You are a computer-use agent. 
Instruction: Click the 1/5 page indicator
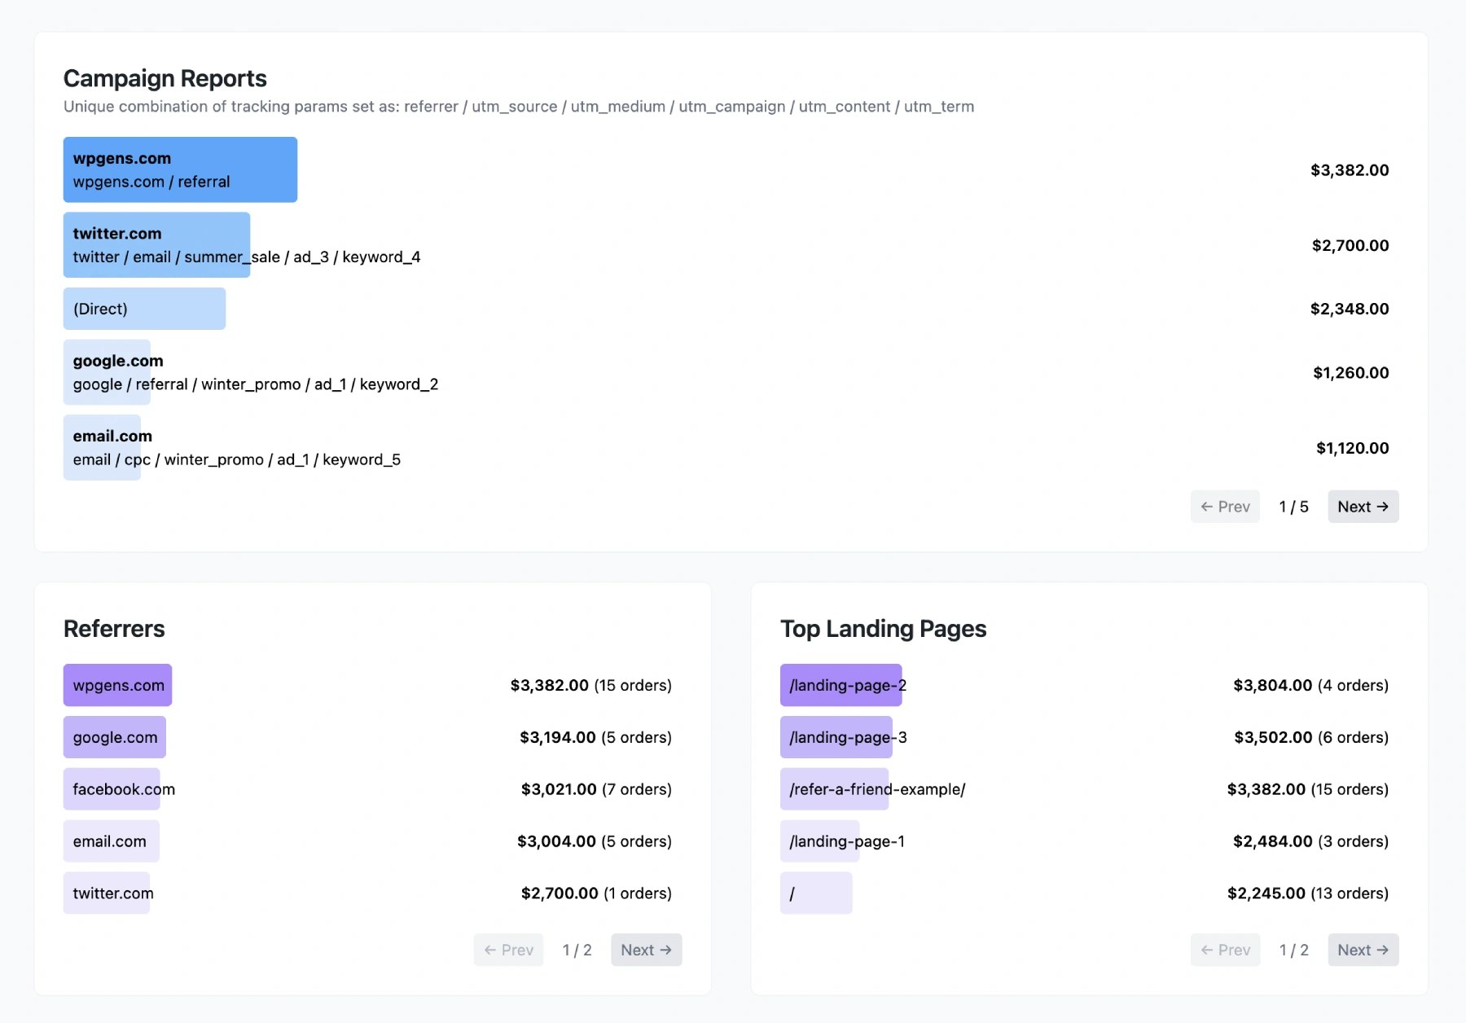tap(1293, 506)
